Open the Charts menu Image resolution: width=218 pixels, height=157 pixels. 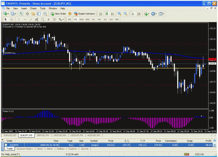point(33,8)
